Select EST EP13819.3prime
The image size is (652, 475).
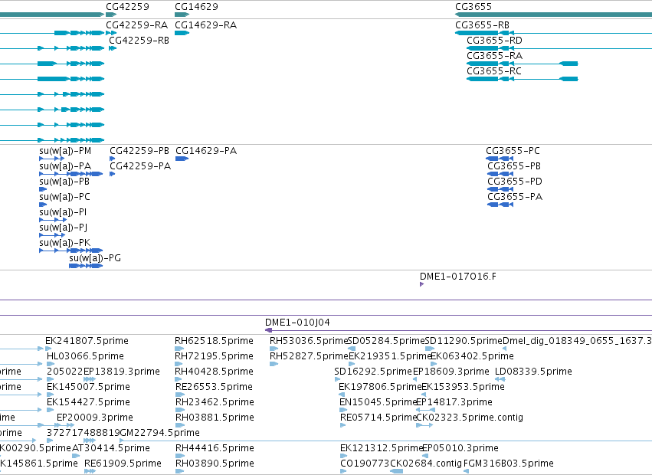[x=121, y=372]
